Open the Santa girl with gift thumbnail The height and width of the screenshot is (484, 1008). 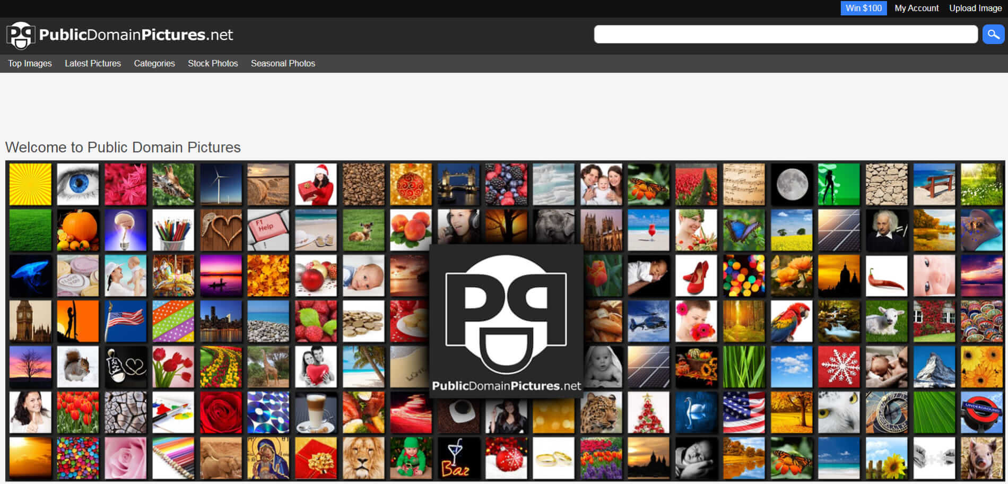(x=316, y=184)
